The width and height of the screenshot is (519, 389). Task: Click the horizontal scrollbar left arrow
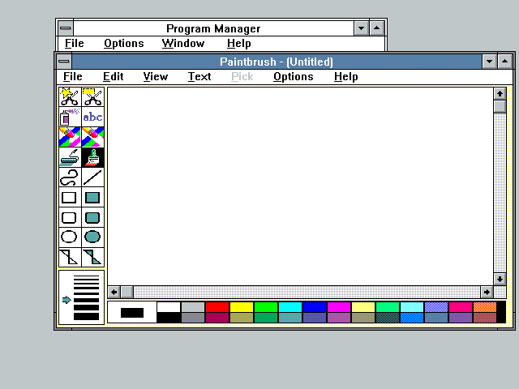pyautogui.click(x=114, y=292)
